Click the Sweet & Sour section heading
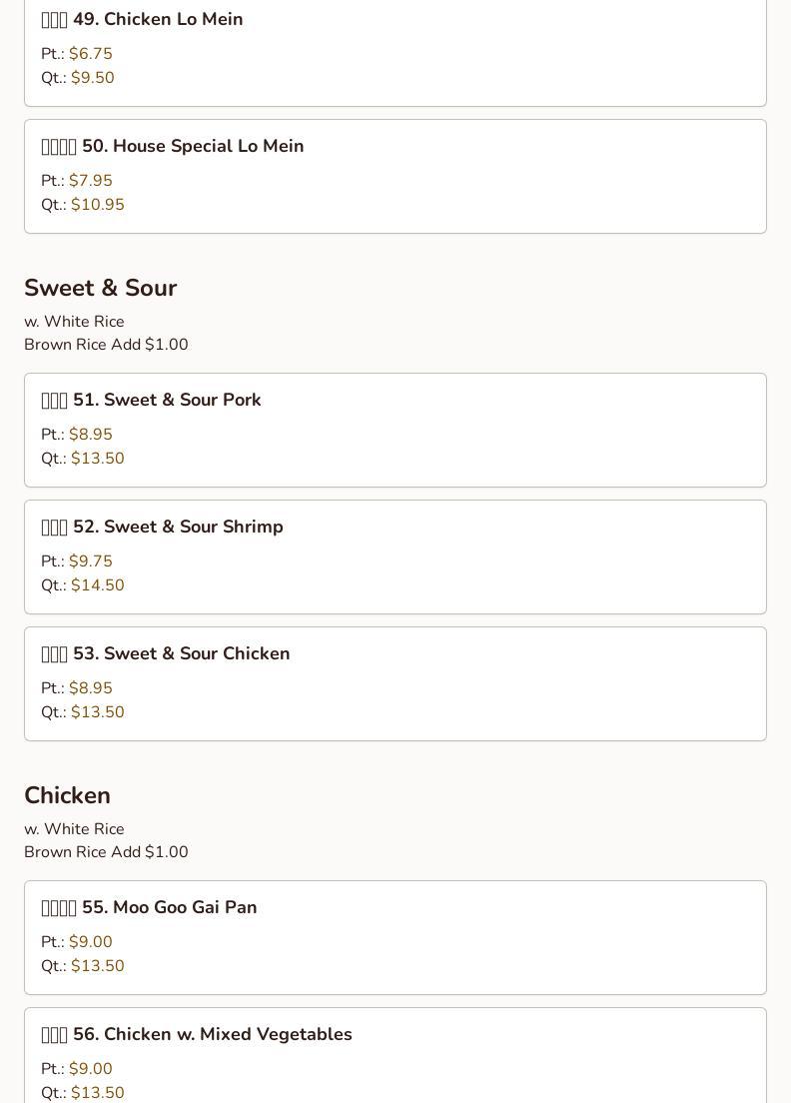 click(100, 288)
